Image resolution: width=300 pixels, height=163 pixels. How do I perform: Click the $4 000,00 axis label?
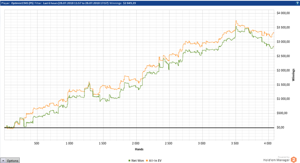click(283, 13)
